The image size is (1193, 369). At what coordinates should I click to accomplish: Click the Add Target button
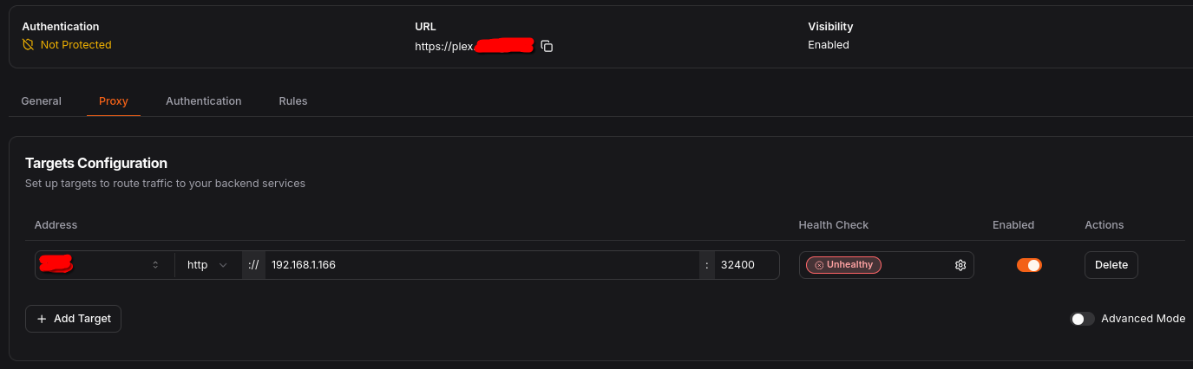coord(74,319)
